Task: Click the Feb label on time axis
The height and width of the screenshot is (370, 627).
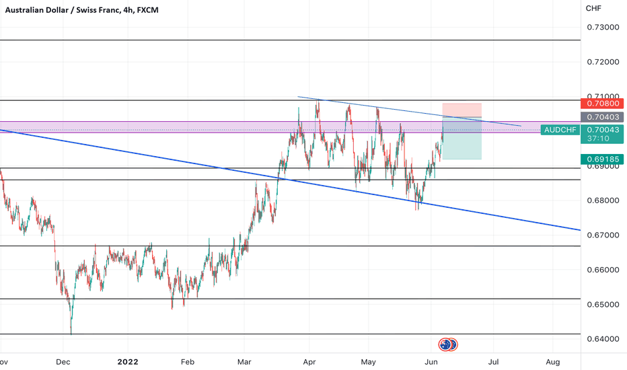Action: coord(187,362)
